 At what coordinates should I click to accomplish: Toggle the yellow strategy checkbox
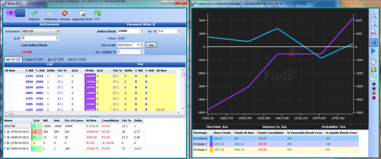click(x=374, y=93)
